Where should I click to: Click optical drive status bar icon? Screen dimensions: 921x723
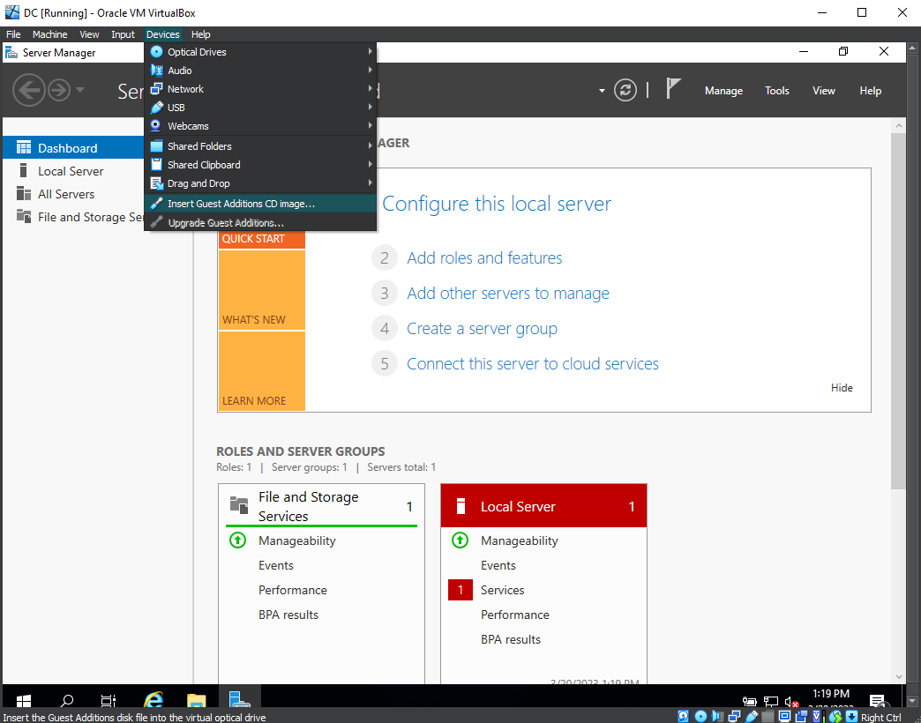coord(700,716)
